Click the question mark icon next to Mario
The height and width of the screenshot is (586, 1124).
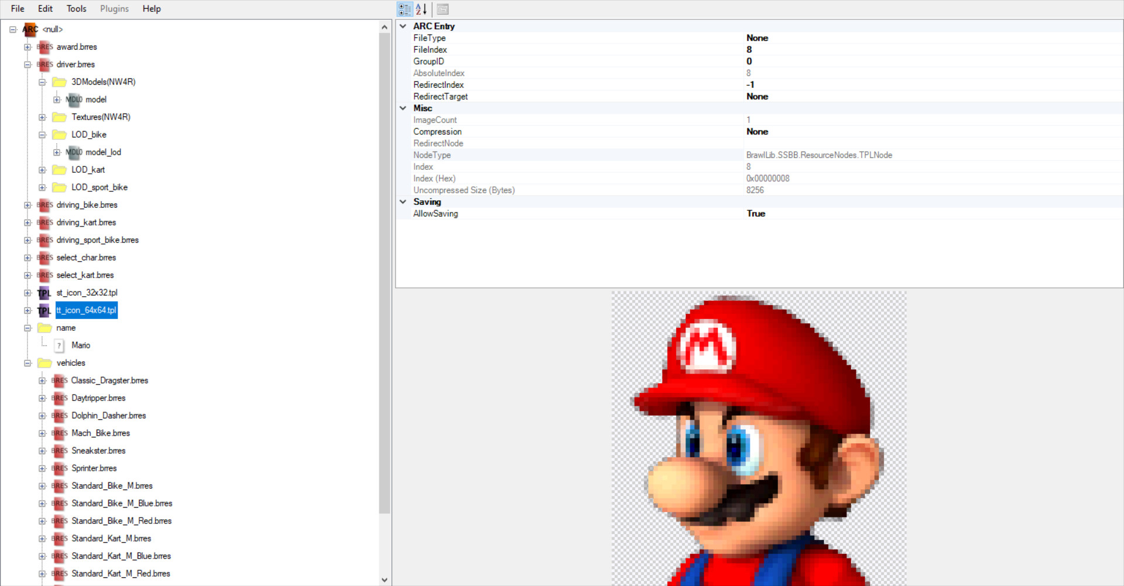tap(59, 345)
